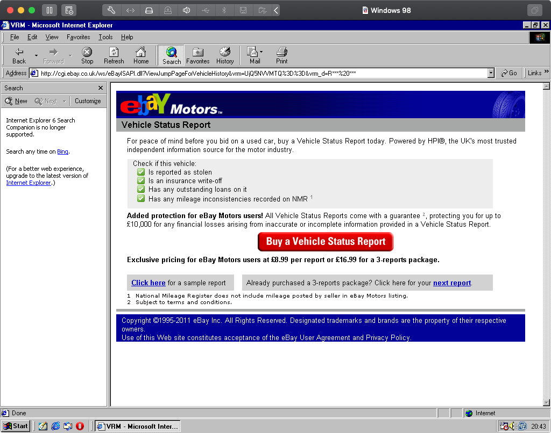Close the Search companion pane

101,88
